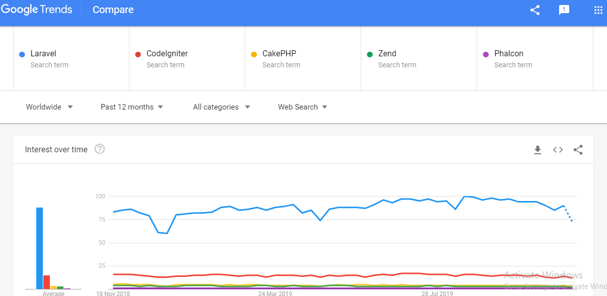
Task: Share the Interest over time chart
Action: tap(578, 149)
